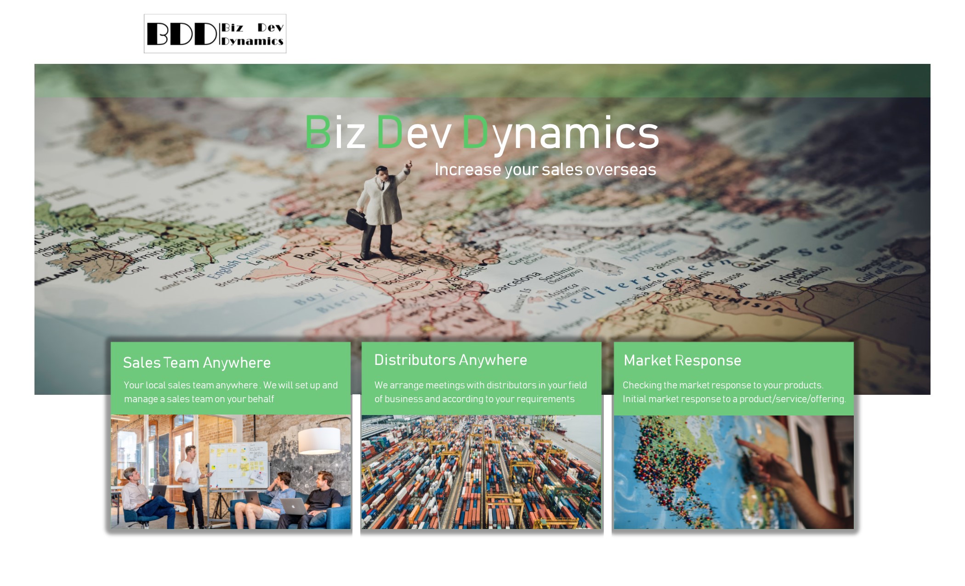The width and height of the screenshot is (965, 586).
Task: Open the shipping container port photo
Action: click(481, 472)
